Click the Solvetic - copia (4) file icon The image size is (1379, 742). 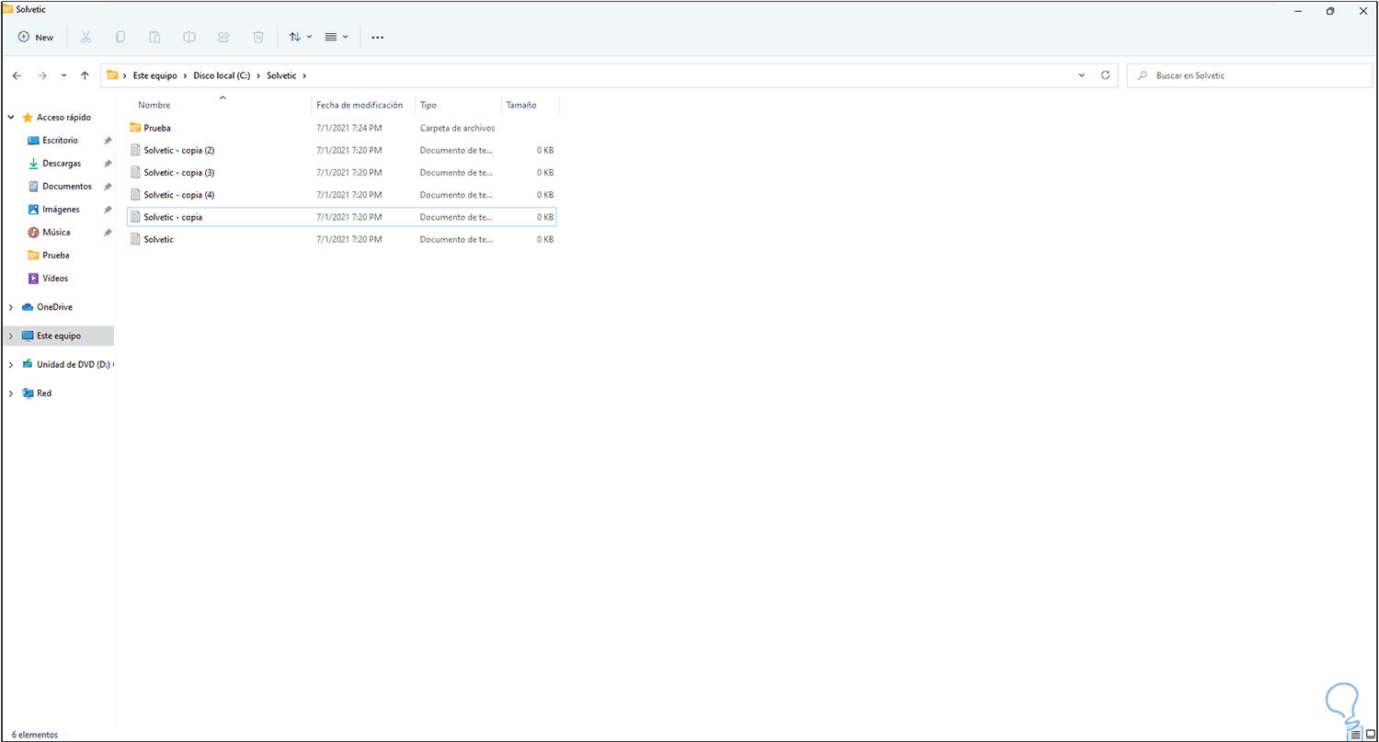135,195
